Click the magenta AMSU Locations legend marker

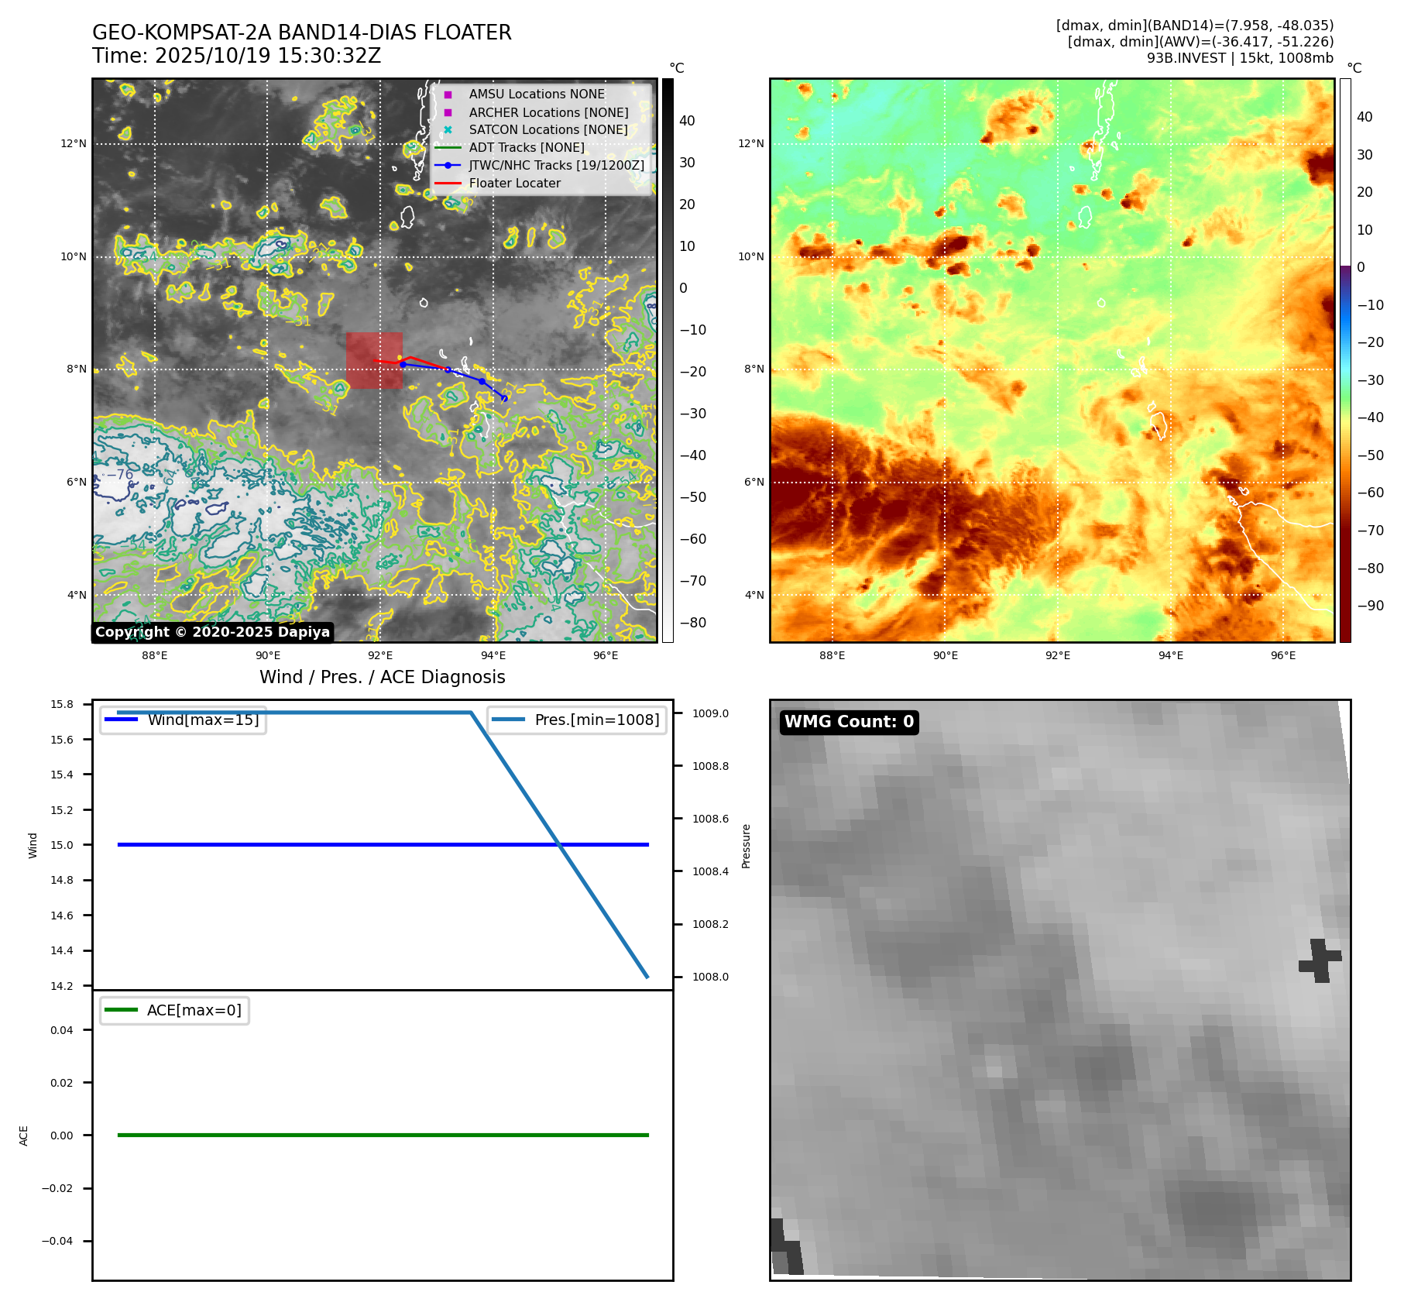tap(448, 94)
